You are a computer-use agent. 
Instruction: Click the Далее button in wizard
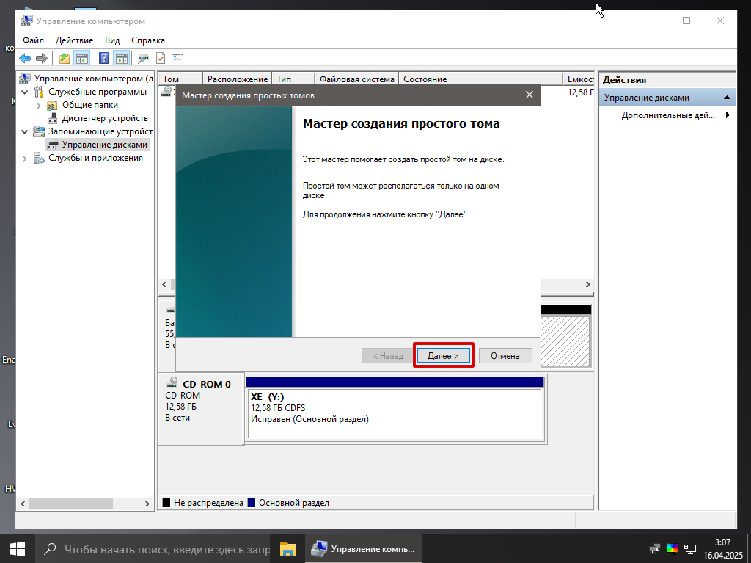443,356
